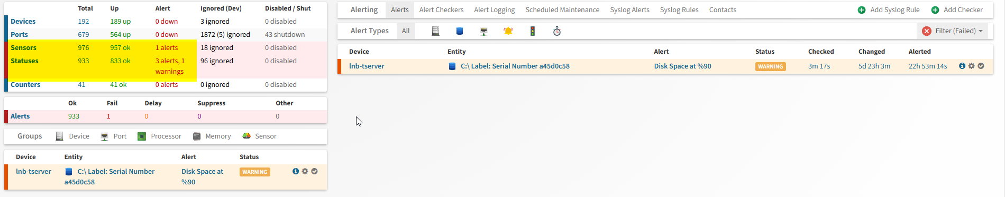Filter alert types by storage database icon

[460, 31]
